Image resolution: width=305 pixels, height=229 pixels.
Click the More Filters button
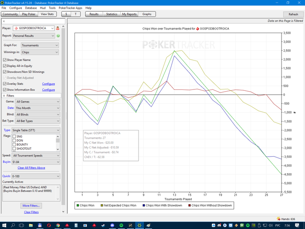(31, 205)
